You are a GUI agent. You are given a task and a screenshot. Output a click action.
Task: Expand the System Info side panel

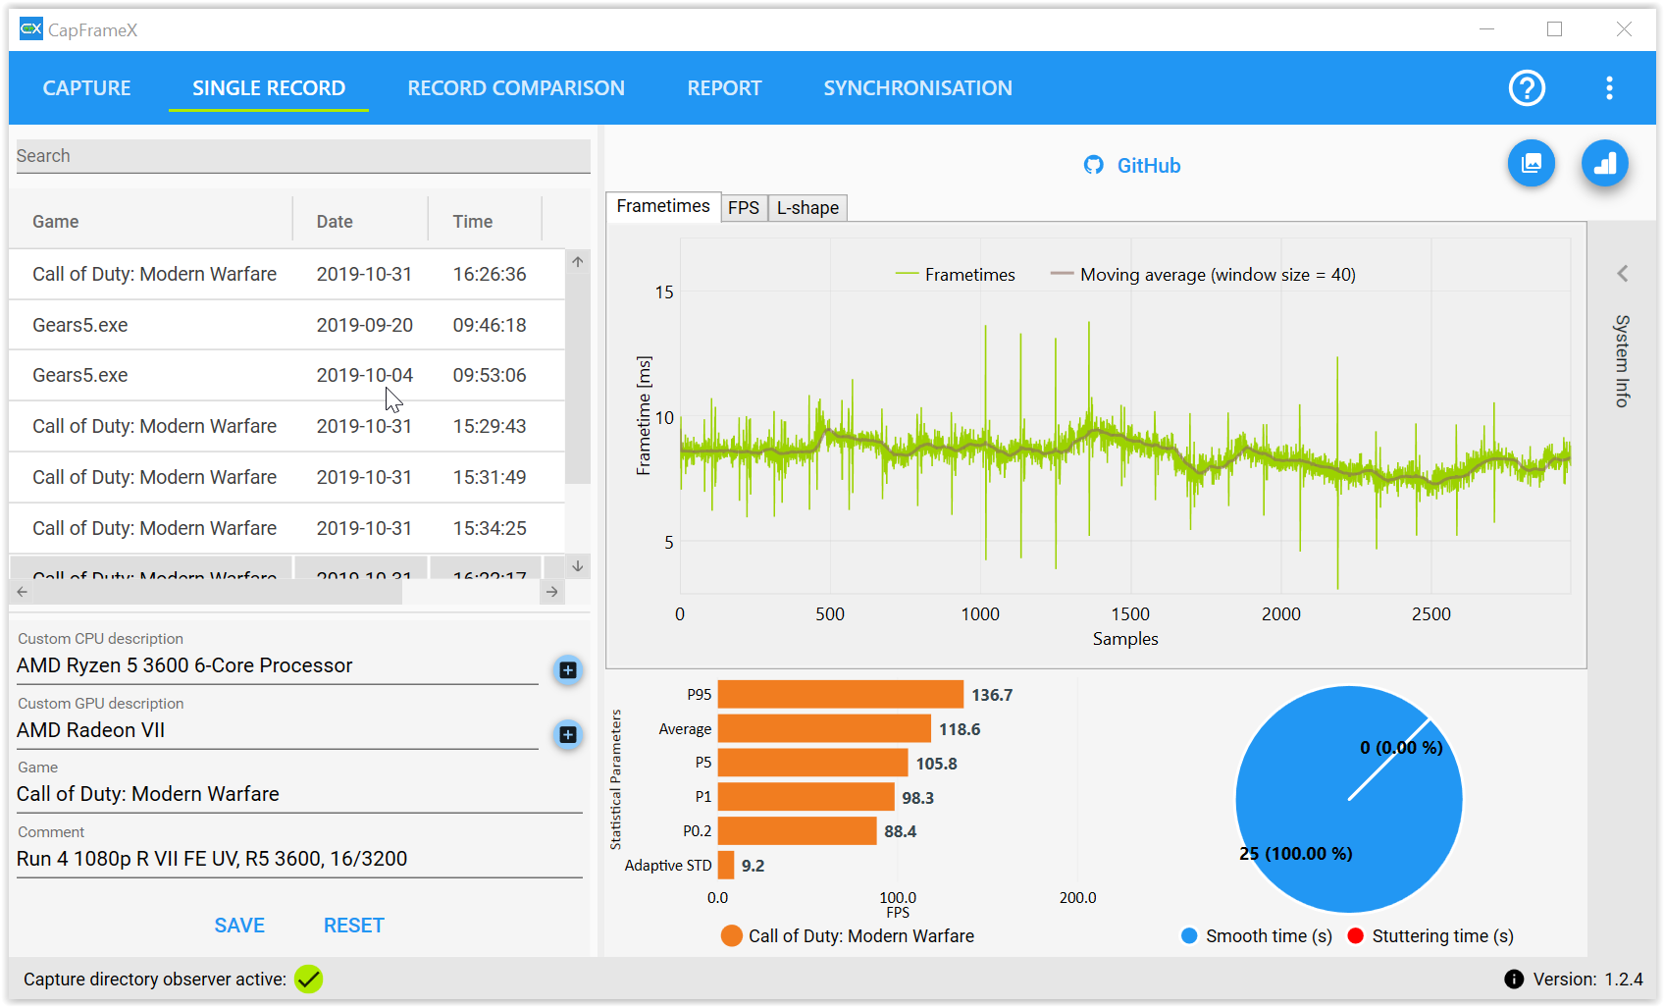[1623, 274]
